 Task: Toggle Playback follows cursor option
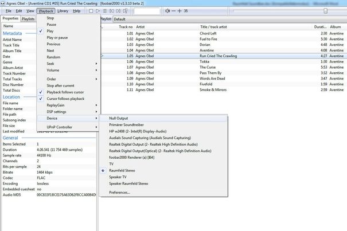[x=65, y=92]
